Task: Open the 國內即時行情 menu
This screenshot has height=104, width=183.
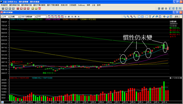Action: (x=15, y=5)
